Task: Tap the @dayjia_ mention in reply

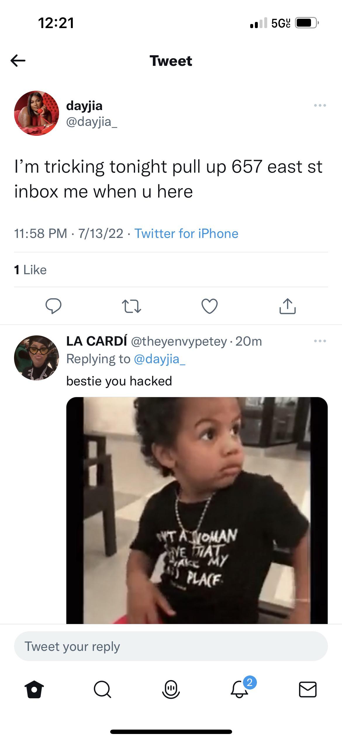Action: point(159,359)
